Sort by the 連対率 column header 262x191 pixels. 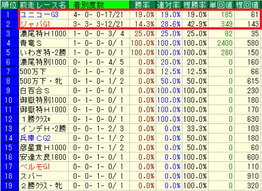click(169, 5)
